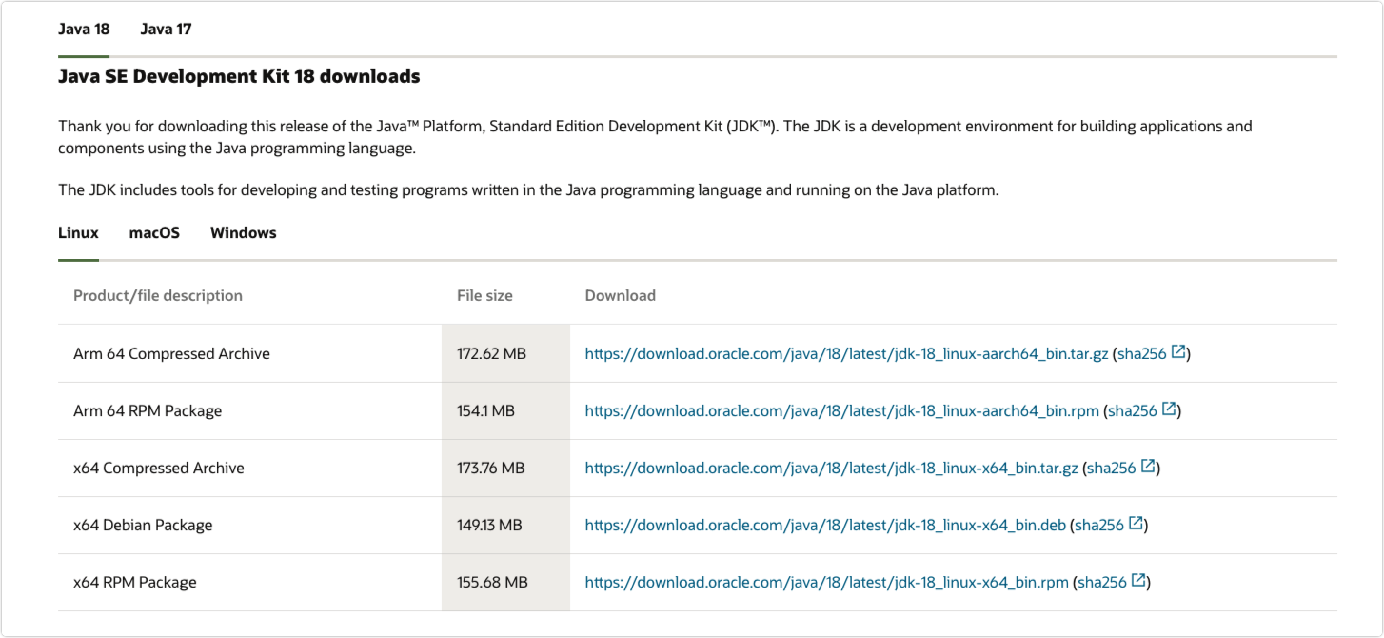Screen dimensions: 1384x638
Task: Download the linux-x64 RPM package link
Action: 826,582
